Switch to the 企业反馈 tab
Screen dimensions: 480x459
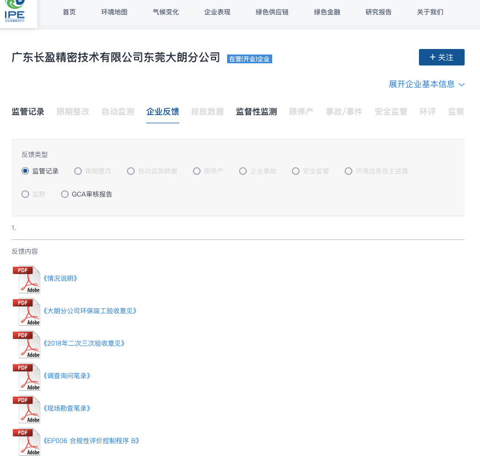(x=163, y=112)
